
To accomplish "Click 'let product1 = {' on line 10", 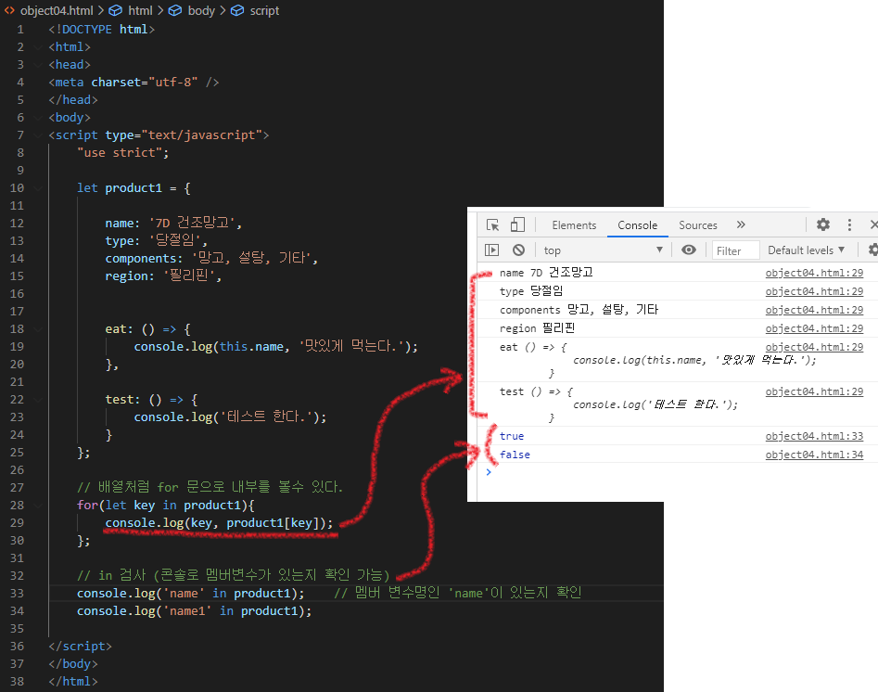I will (134, 188).
